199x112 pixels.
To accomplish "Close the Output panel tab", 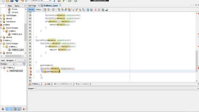I will (35, 88).
